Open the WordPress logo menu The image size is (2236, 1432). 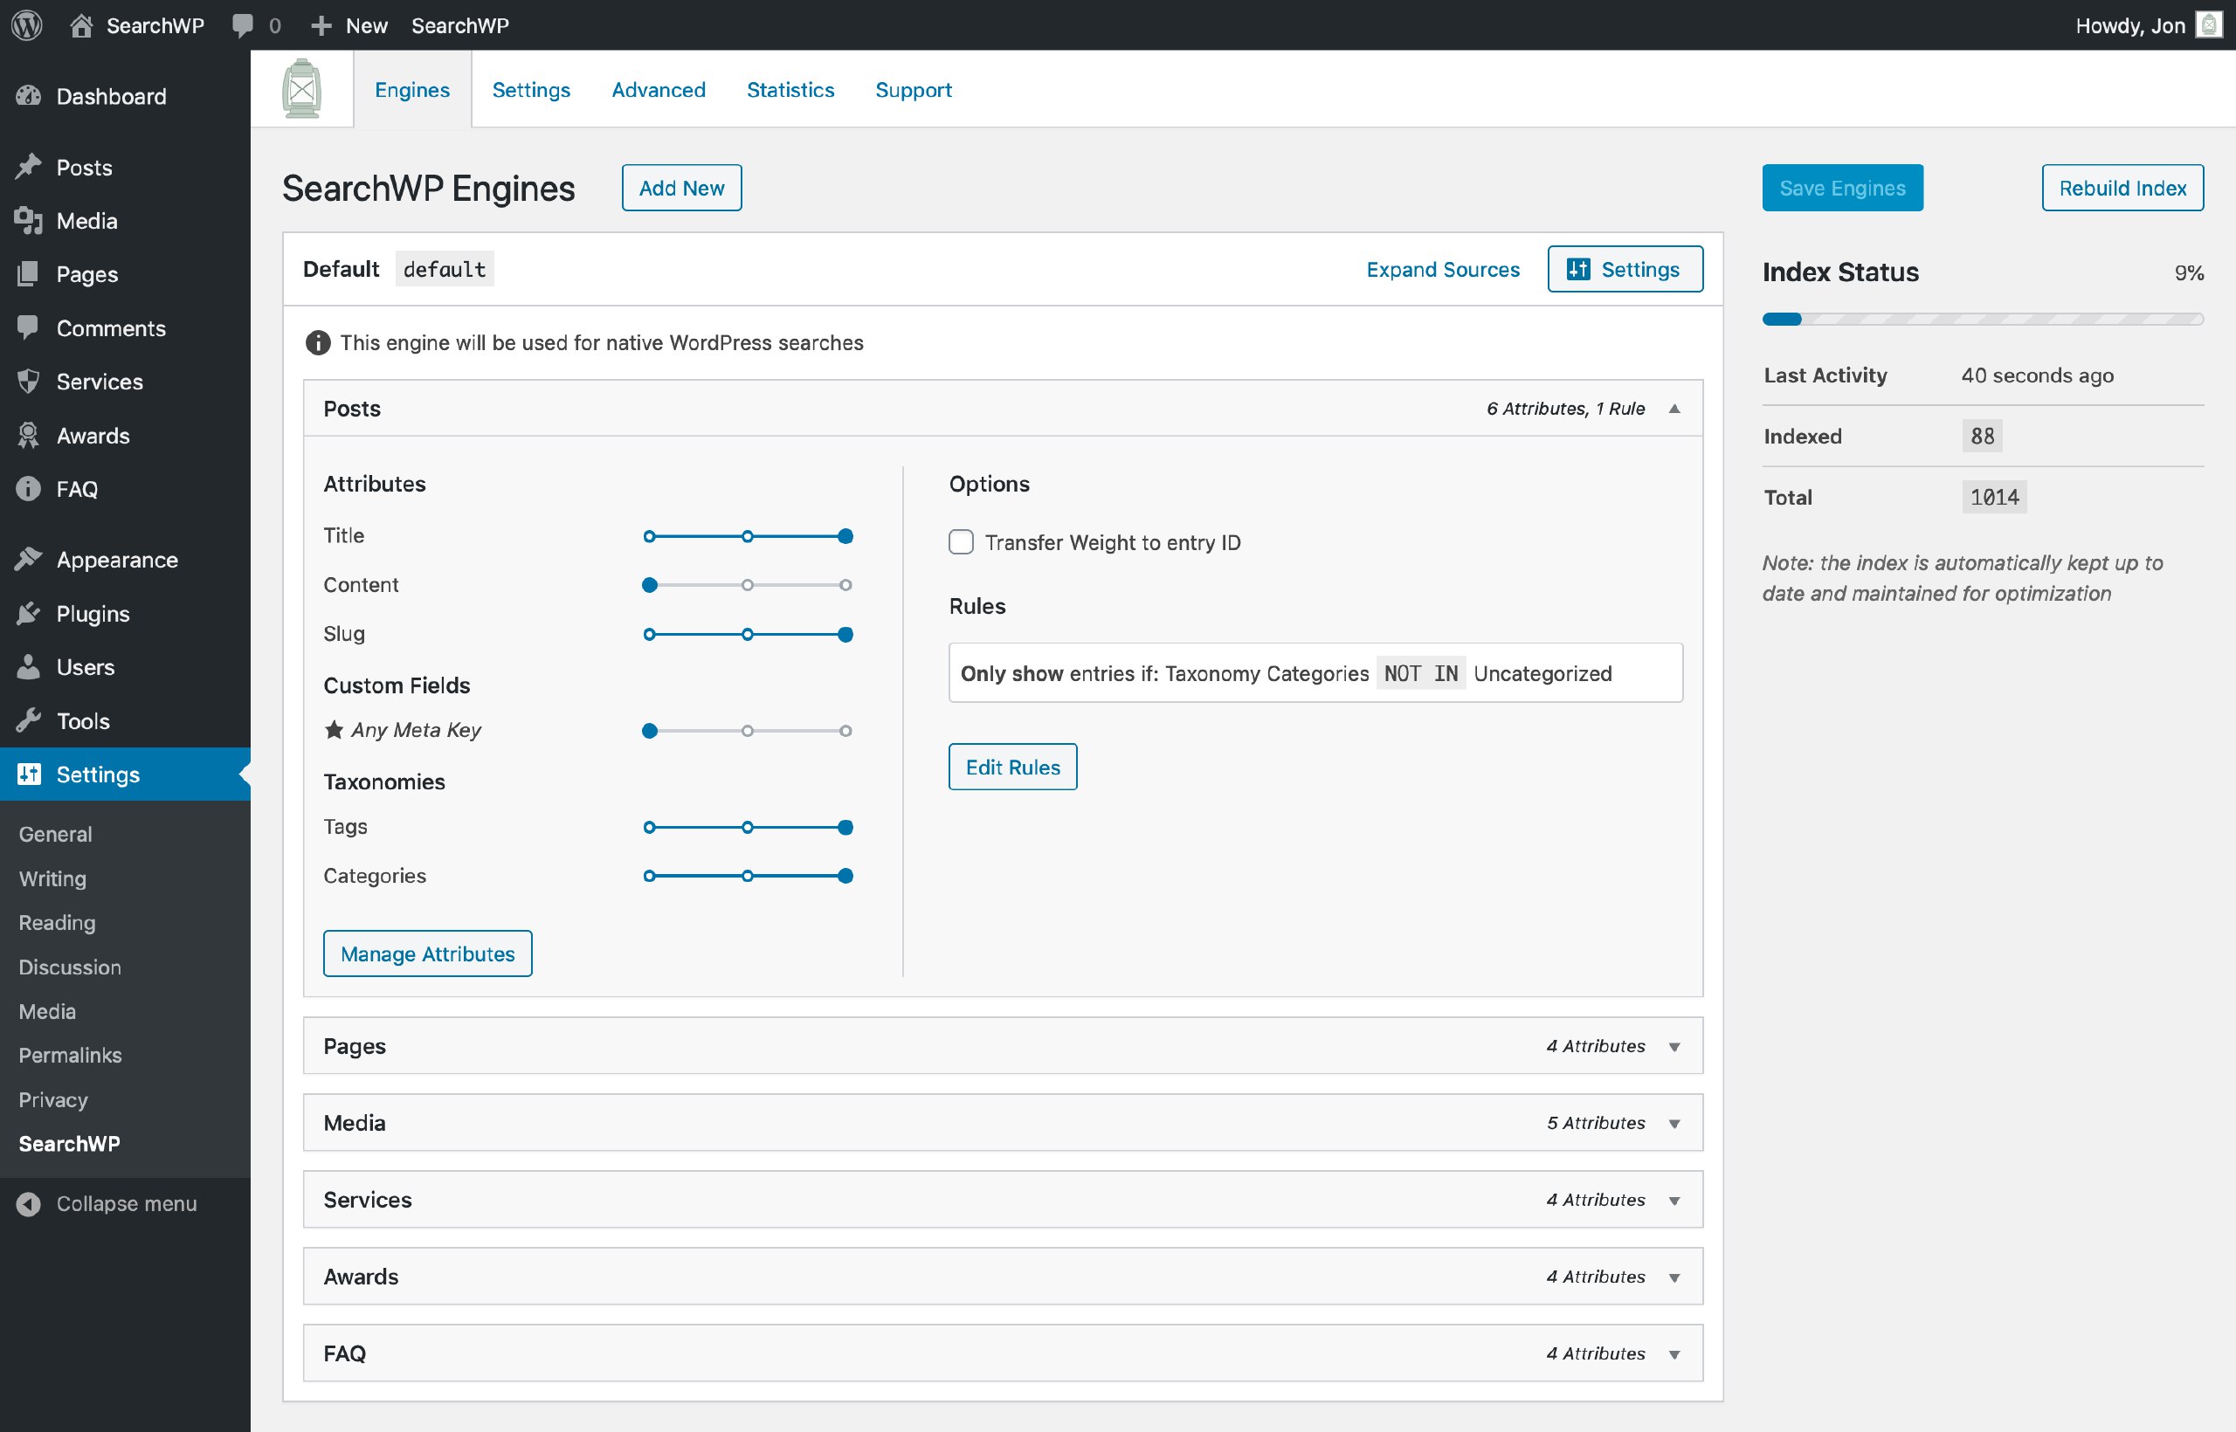pos(27,25)
